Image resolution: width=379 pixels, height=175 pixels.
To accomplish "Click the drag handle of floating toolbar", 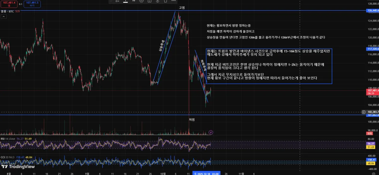I will click(x=111, y=1).
